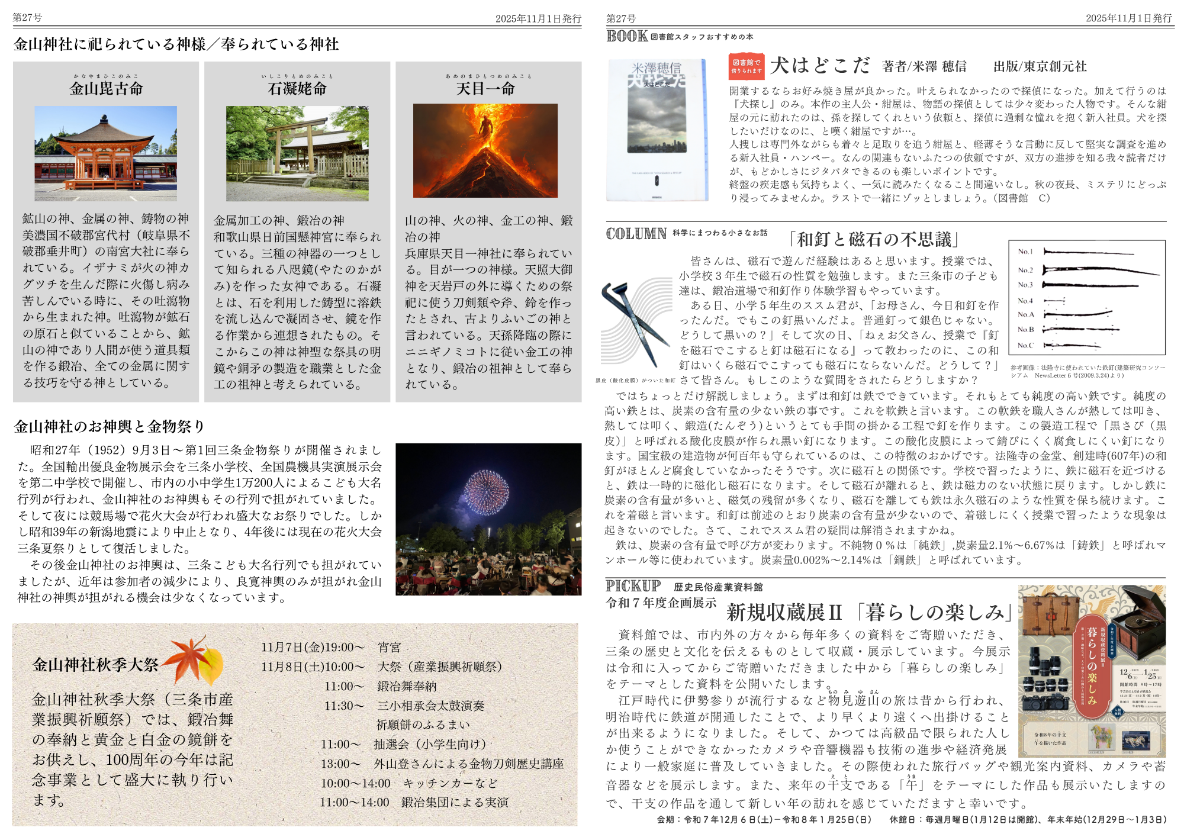Click the BOOK section heading
1184x837 pixels.
627,36
